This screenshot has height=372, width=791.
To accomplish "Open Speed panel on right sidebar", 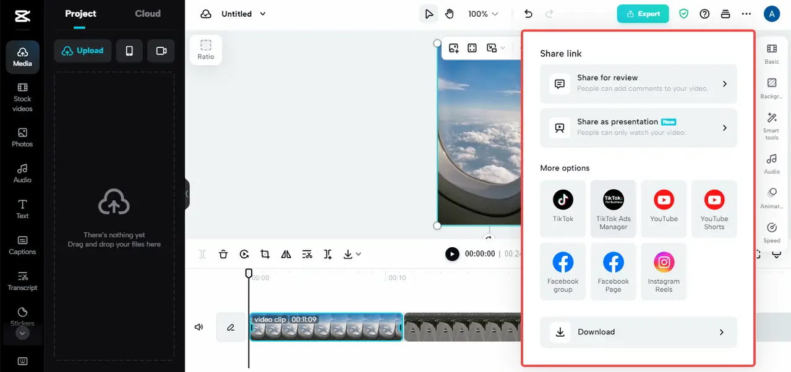I will point(772,233).
